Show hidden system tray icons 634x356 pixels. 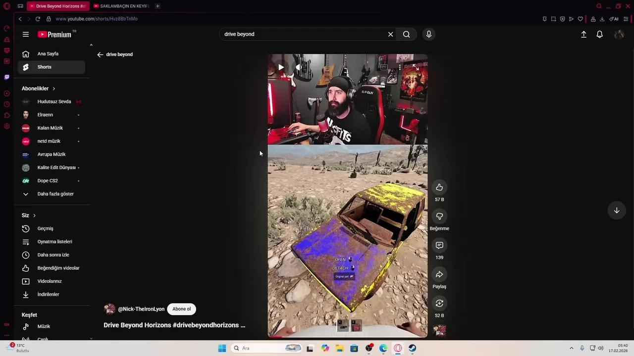point(571,348)
